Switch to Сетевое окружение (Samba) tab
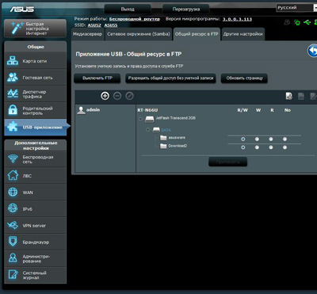The image size is (317, 294). [139, 34]
